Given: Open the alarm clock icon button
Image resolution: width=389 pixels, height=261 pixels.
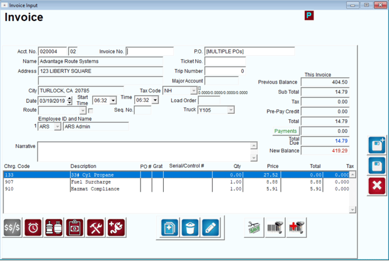Looking at the screenshot, I should pyautogui.click(x=33, y=227).
